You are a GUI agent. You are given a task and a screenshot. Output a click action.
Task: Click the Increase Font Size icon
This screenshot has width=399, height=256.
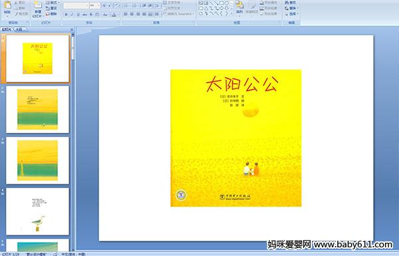(x=104, y=5)
